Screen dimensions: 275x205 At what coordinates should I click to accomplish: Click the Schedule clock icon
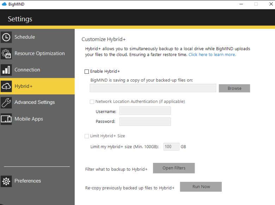[x=6, y=37]
